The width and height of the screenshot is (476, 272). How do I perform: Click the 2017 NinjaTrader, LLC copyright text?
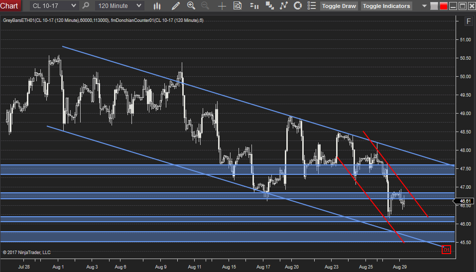pos(27,253)
